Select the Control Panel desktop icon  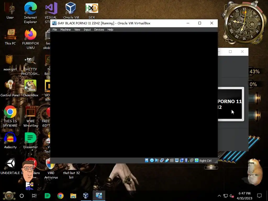click(10, 88)
